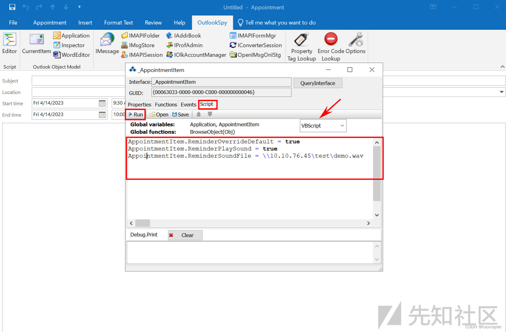
Task: Open the Start time calendar picker
Action: point(102,103)
